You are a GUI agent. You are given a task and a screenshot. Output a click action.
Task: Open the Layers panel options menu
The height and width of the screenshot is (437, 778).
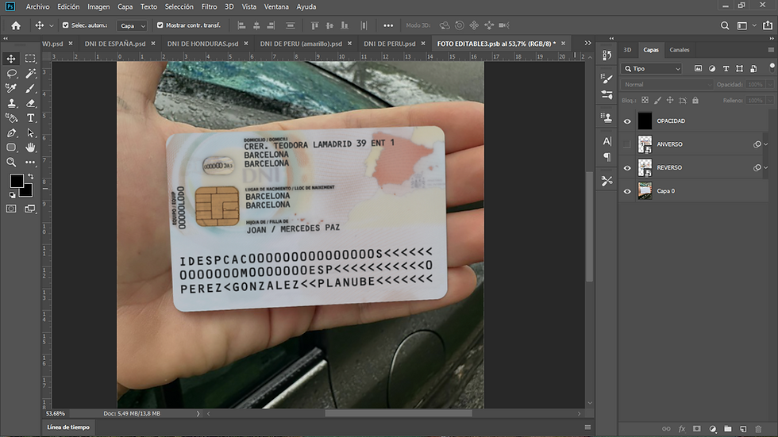pos(771,49)
